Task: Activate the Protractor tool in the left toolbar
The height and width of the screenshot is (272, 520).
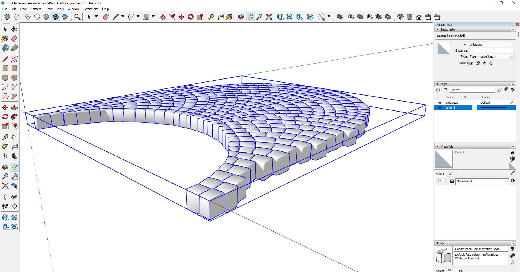Action: [5, 147]
